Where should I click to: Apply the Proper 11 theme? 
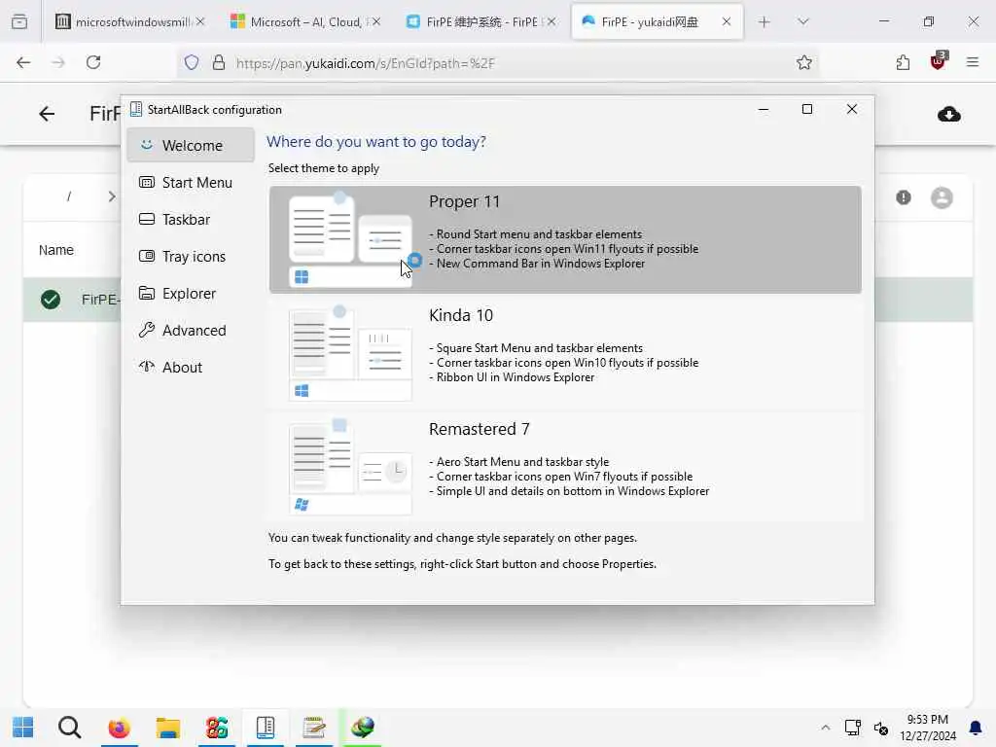click(565, 239)
